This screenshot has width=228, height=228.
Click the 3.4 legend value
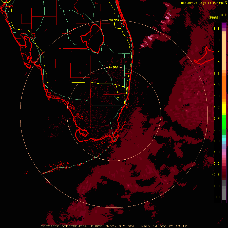pos(217,119)
